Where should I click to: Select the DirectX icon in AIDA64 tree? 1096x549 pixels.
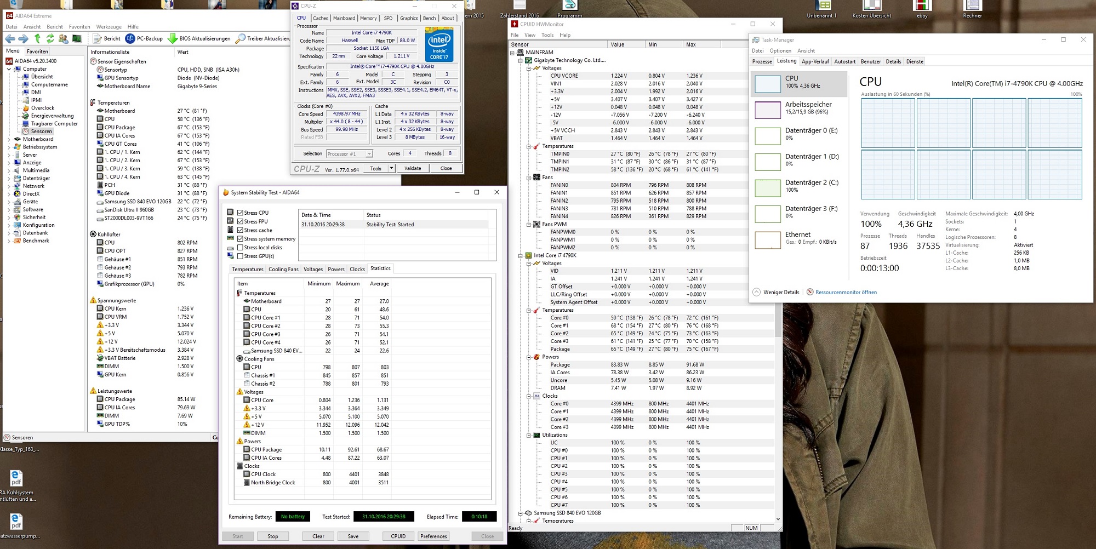click(17, 194)
